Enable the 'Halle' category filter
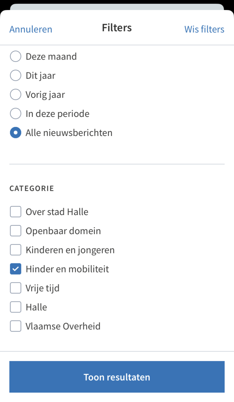This screenshot has height=402, width=234. 15,307
